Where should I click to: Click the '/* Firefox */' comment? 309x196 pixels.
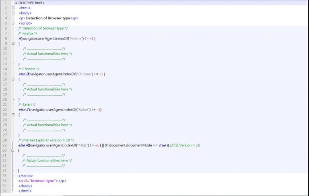pos(28,33)
